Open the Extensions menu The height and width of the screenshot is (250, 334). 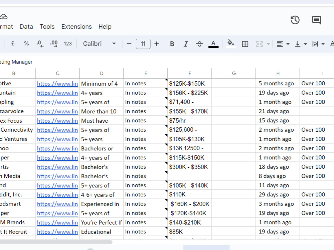[76, 27]
